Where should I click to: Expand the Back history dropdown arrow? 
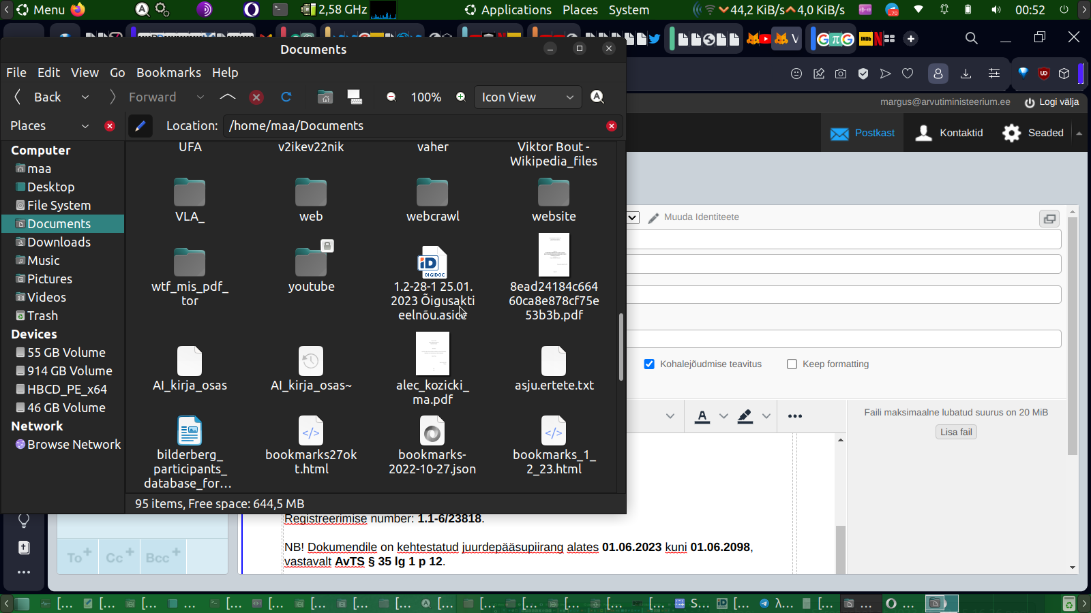click(85, 97)
